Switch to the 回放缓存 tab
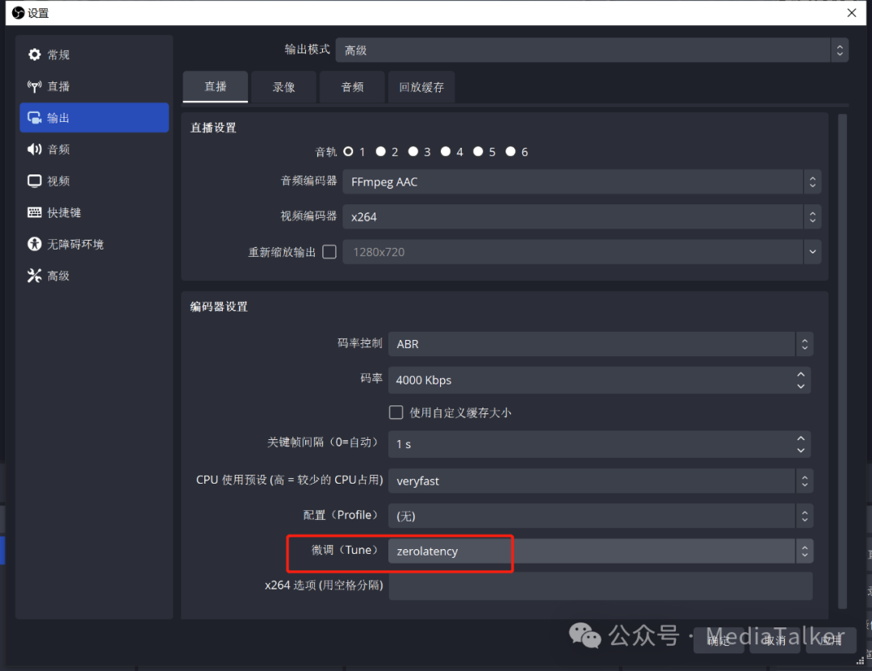Screen dimensions: 872x671 [421, 87]
